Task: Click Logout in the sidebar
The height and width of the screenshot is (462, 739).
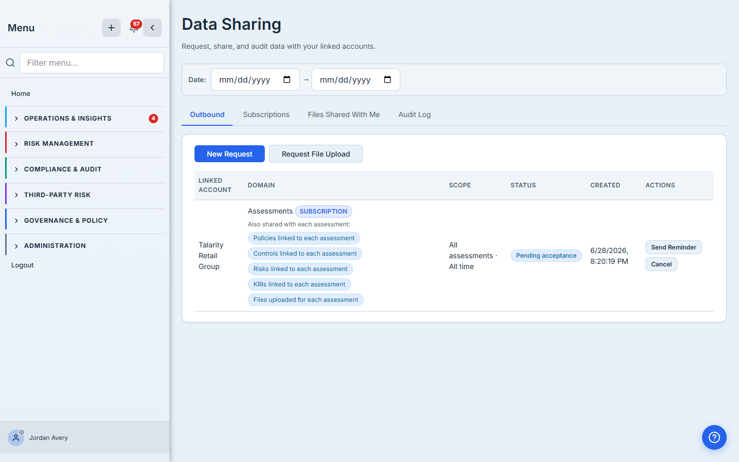Action: click(23, 265)
